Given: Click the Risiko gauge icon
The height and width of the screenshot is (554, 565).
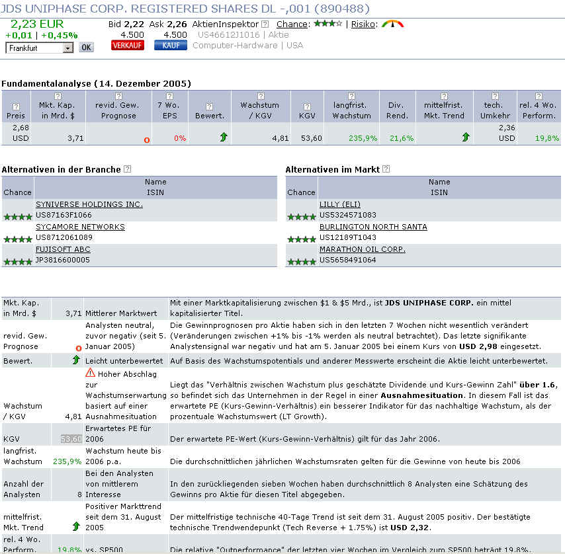Looking at the screenshot, I should tap(393, 24).
